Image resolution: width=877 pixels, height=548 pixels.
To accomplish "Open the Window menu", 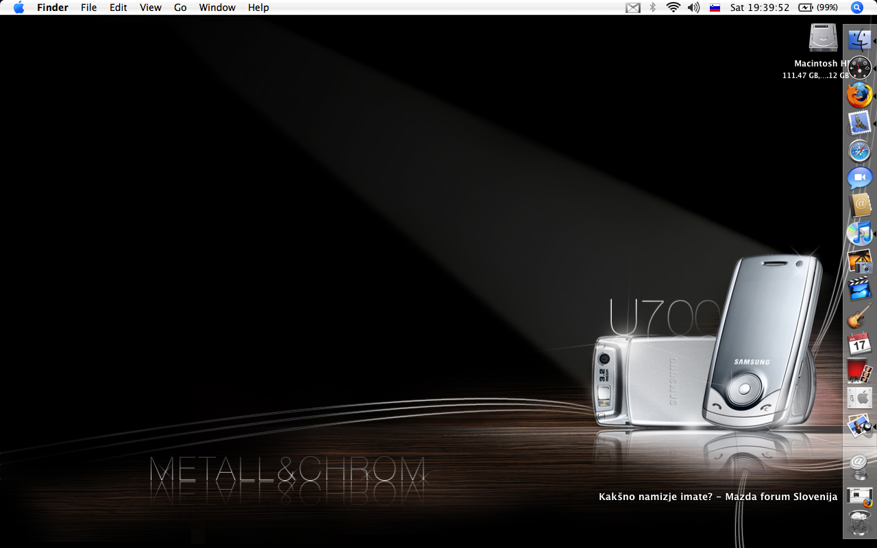I will [x=217, y=8].
